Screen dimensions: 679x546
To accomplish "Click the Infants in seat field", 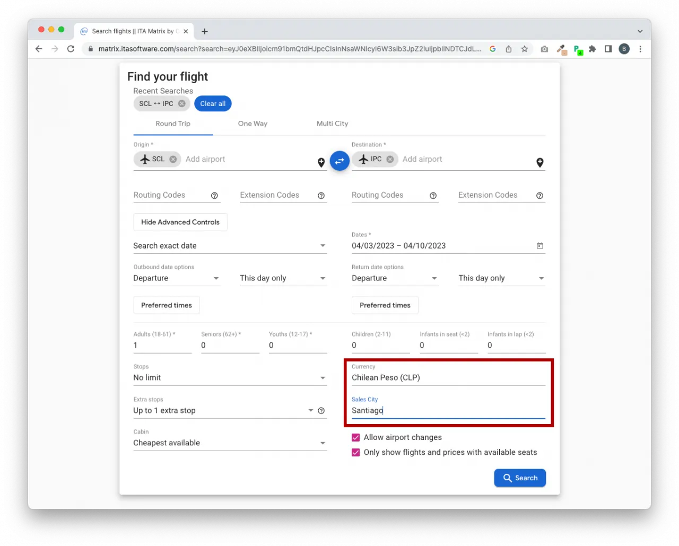I will coord(449,346).
